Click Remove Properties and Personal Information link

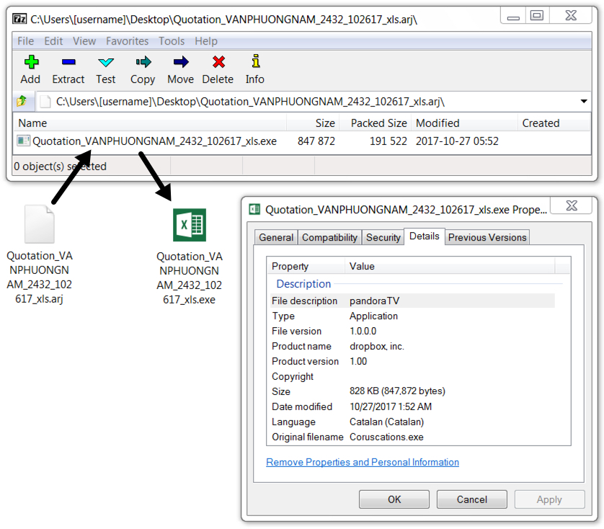tap(363, 462)
